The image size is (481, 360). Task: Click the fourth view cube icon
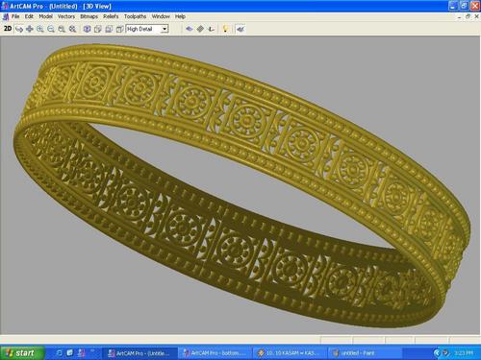(x=119, y=29)
